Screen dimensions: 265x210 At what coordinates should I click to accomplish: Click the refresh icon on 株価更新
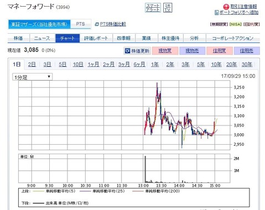127,51
